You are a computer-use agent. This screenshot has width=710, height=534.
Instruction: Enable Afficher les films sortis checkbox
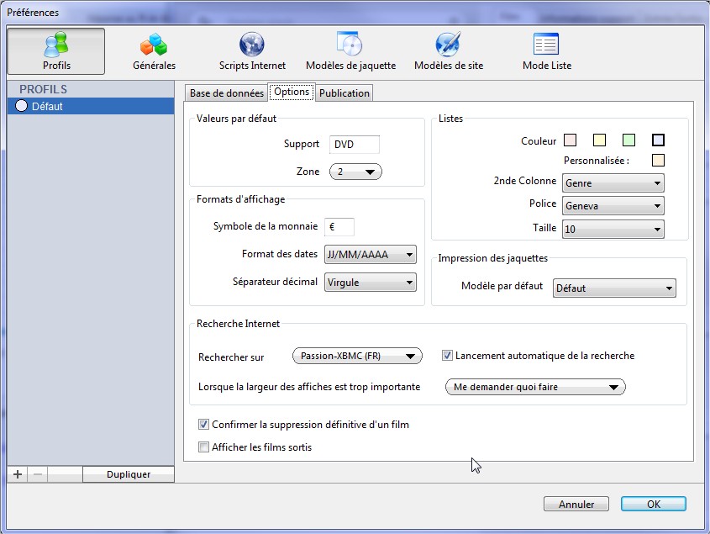(x=203, y=447)
